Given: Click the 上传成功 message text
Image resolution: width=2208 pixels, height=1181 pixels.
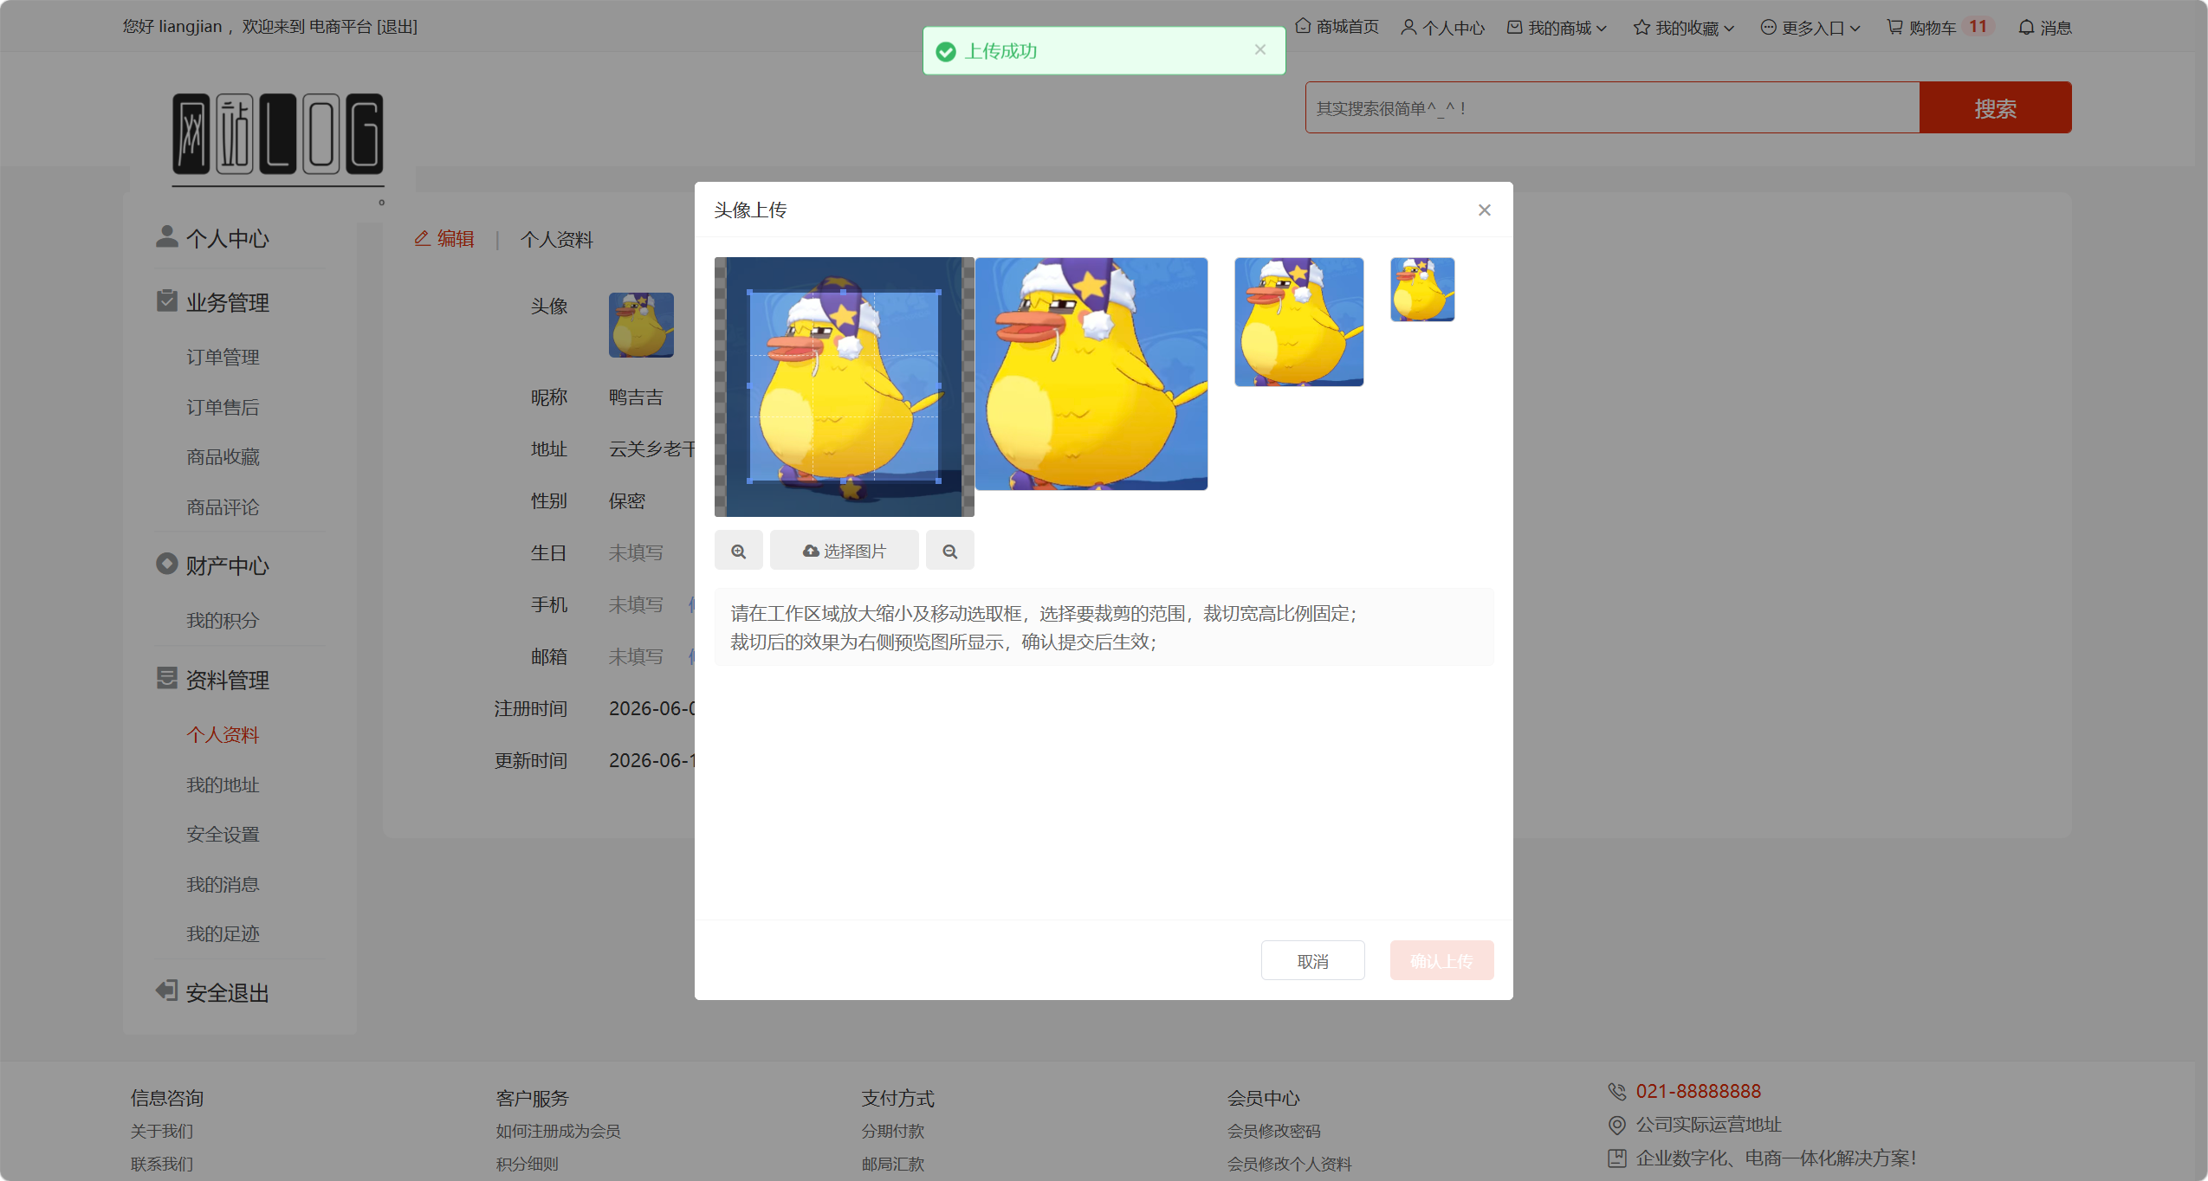Looking at the screenshot, I should (x=1000, y=51).
